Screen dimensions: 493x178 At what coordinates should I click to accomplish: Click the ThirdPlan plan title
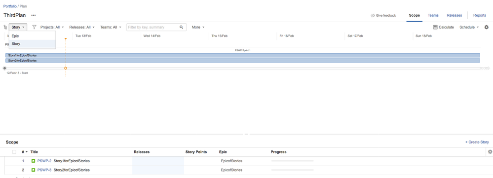point(14,15)
